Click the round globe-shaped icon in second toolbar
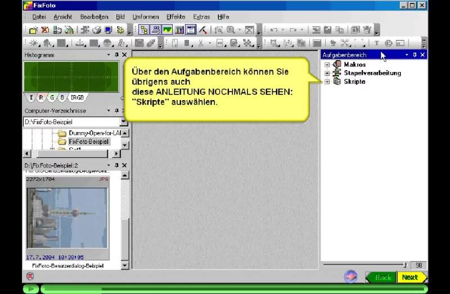Viewport: 450px width, 294px height. pyautogui.click(x=107, y=43)
